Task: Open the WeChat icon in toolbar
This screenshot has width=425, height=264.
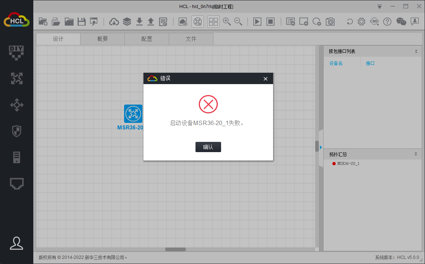Action: pyautogui.click(x=401, y=22)
